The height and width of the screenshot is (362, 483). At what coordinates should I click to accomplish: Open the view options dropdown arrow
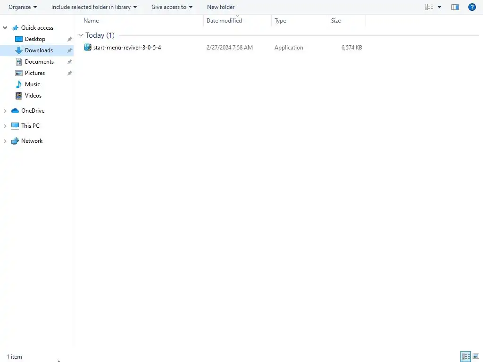439,7
